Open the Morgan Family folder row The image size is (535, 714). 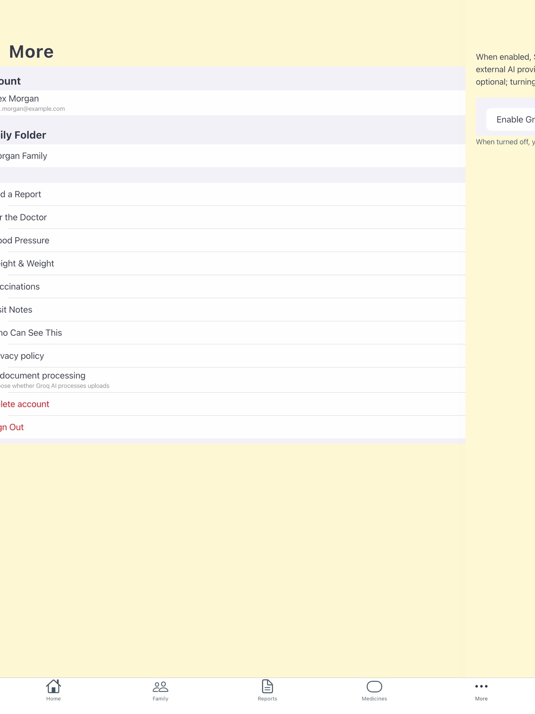[x=233, y=156]
